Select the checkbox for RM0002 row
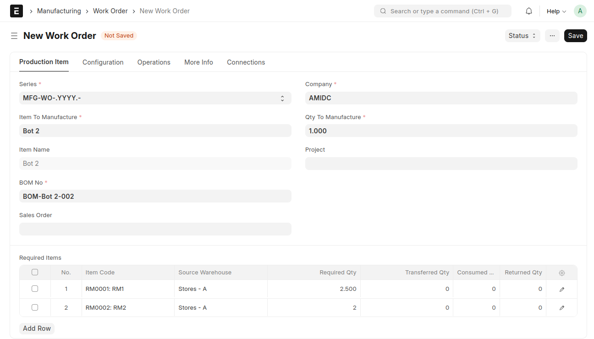Image resolution: width=594 pixels, height=339 pixels. (x=35, y=307)
